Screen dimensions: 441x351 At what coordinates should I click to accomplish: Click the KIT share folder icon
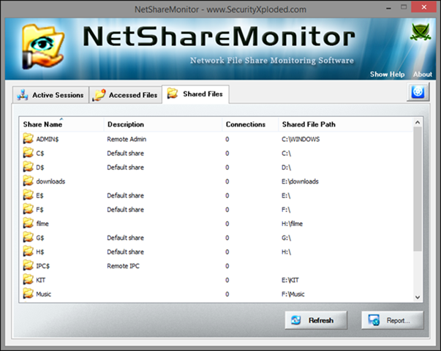tap(28, 279)
